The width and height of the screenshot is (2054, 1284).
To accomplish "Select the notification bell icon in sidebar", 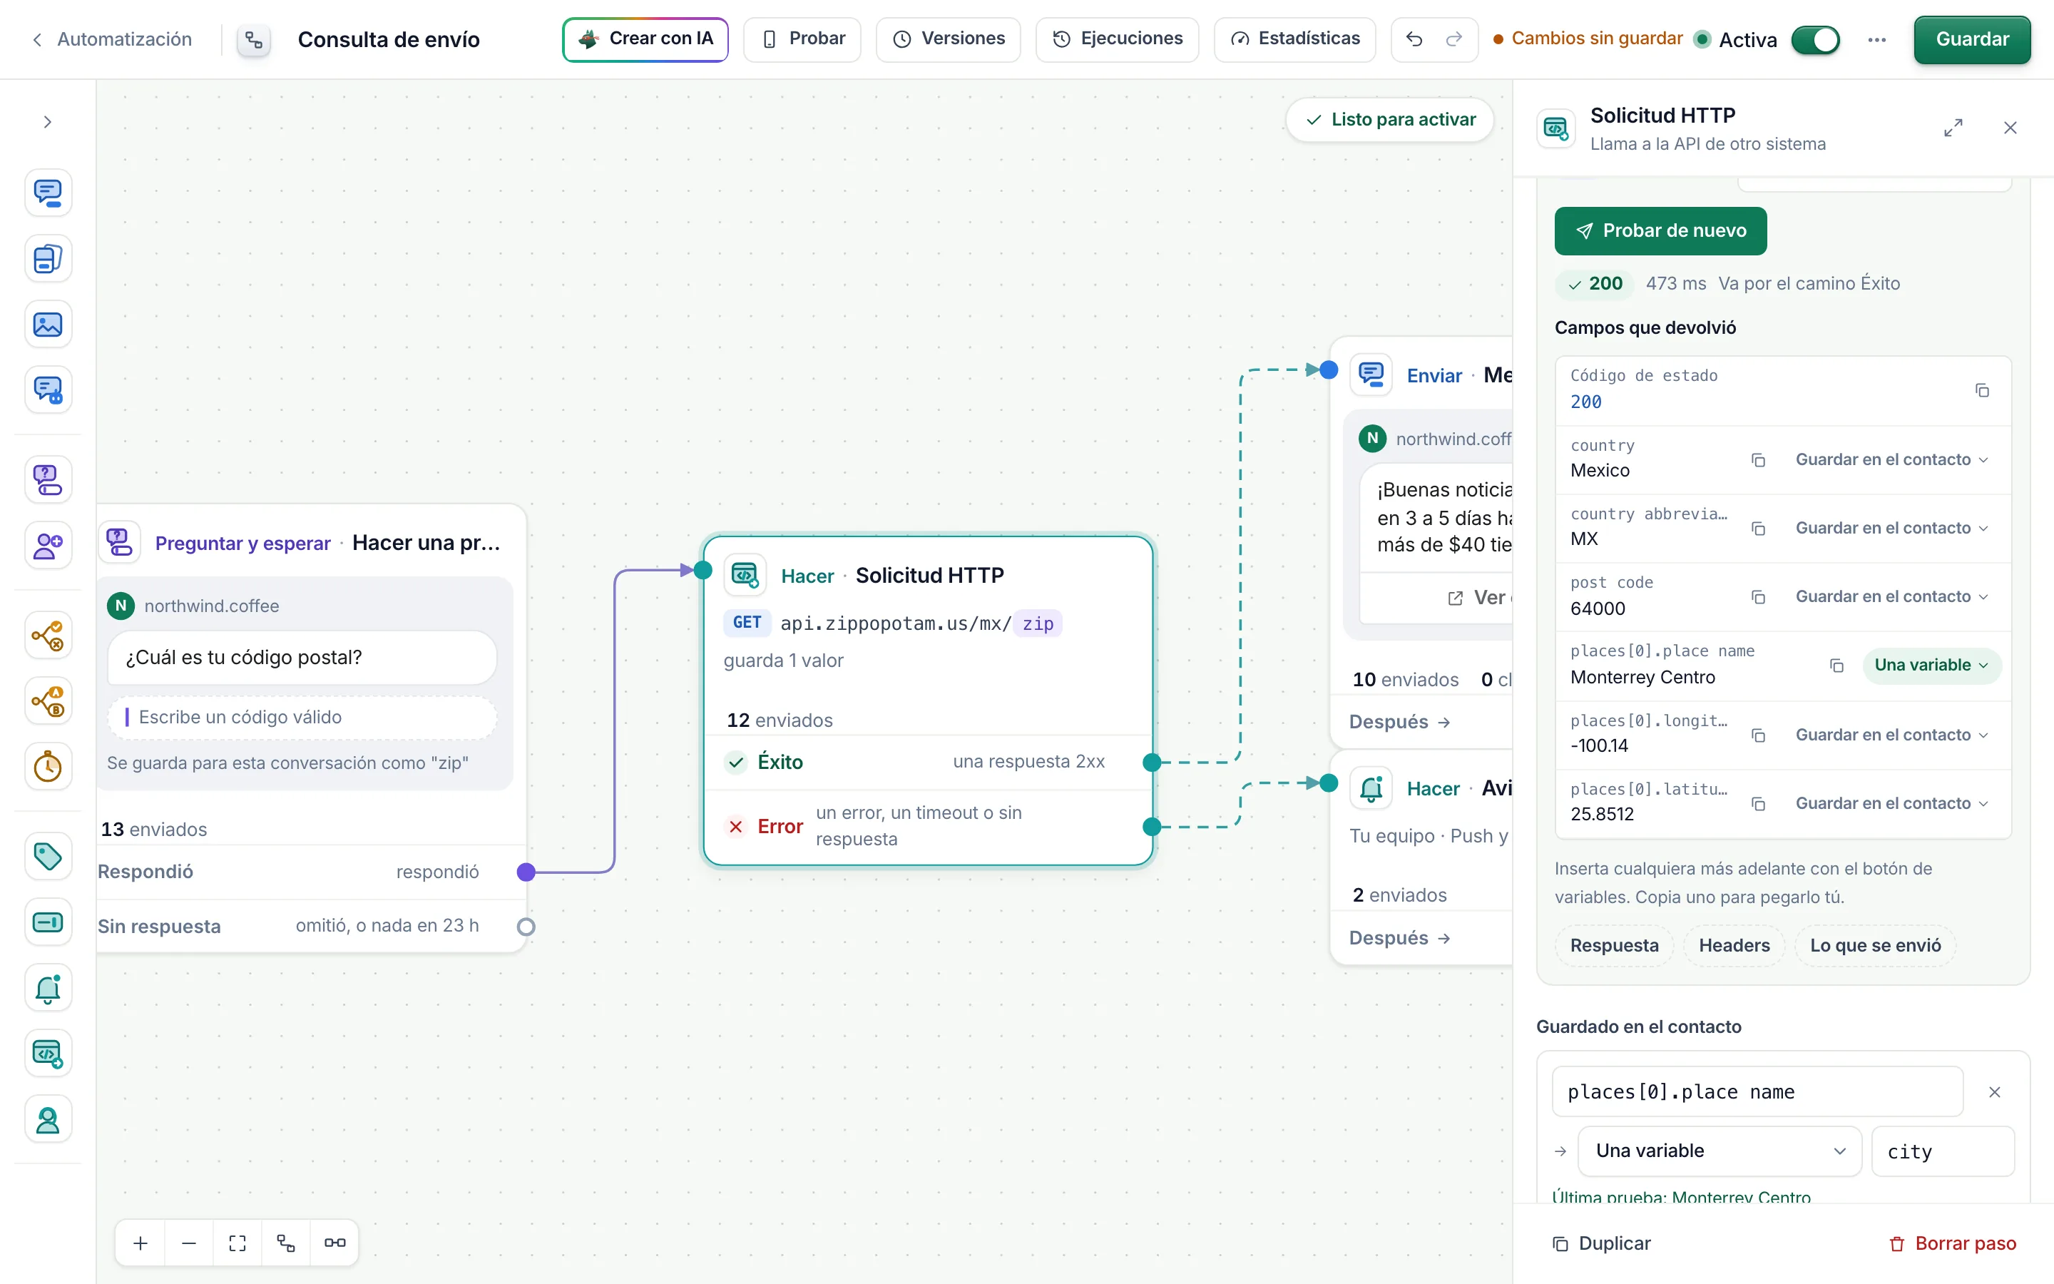I will (48, 989).
